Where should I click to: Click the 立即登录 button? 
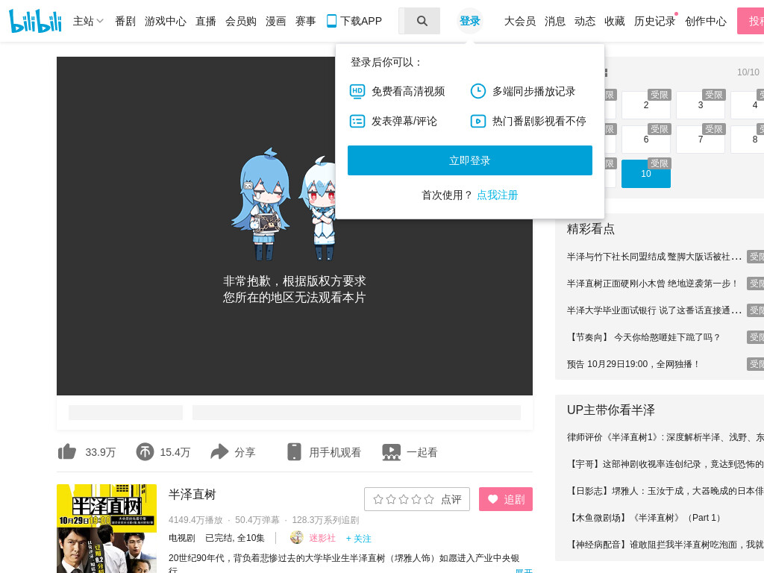click(470, 160)
